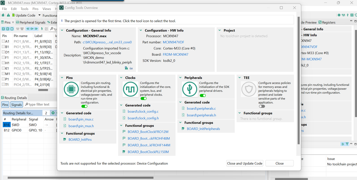Select the B16 row in Routing Details
The width and height of the screenshot is (357, 180).
(x=29, y=125)
